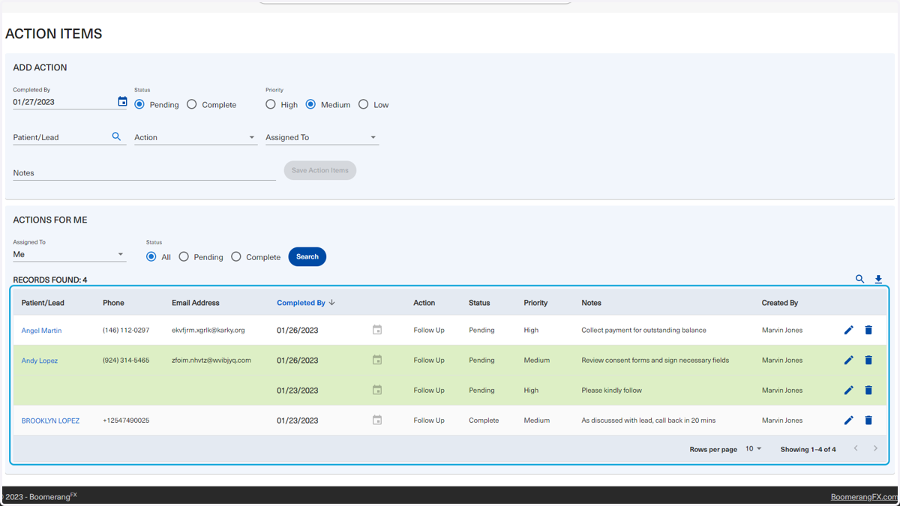900x506 pixels.
Task: Click the Created By column header
Action: [780, 303]
